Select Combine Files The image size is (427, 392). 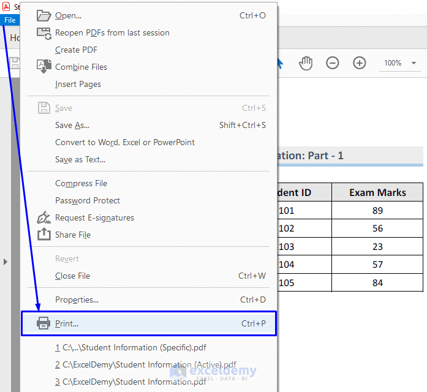149,67
